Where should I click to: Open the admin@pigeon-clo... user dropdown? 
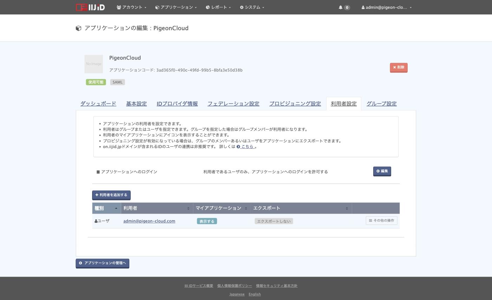click(x=387, y=7)
